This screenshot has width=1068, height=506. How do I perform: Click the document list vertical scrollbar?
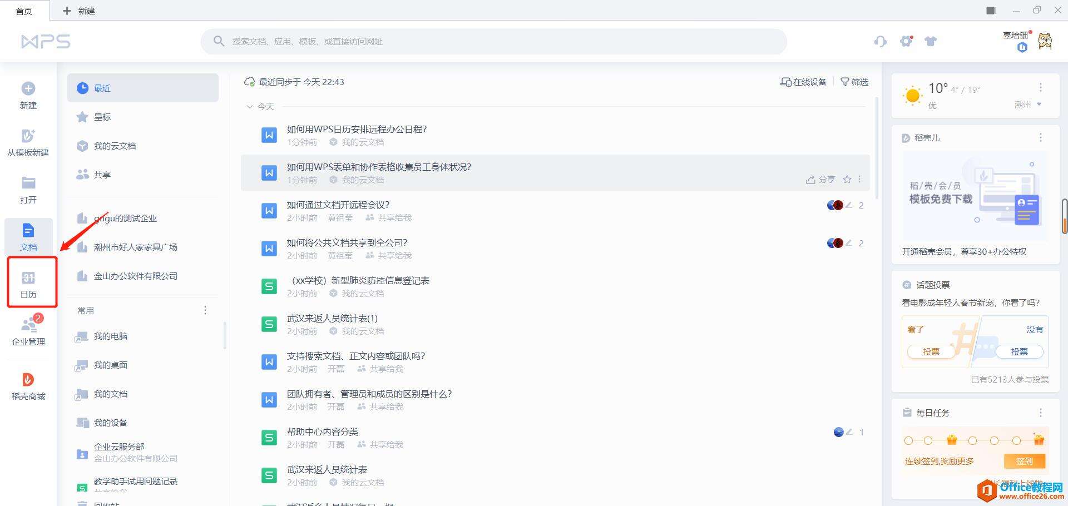(x=877, y=148)
